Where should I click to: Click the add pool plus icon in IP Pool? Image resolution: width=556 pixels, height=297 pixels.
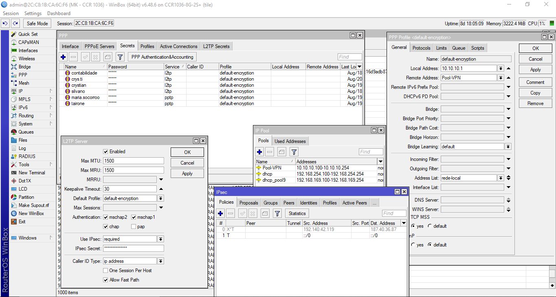(259, 152)
